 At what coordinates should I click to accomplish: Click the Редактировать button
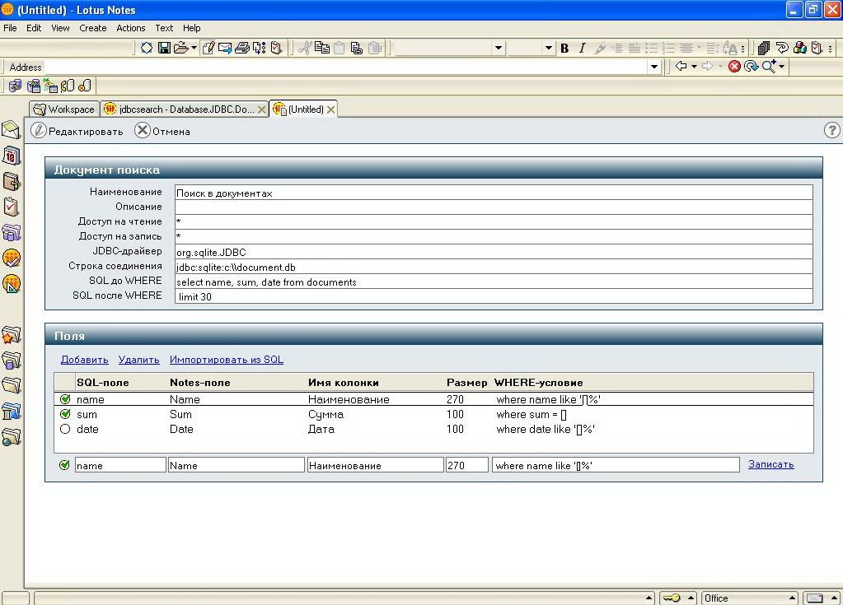pos(77,131)
